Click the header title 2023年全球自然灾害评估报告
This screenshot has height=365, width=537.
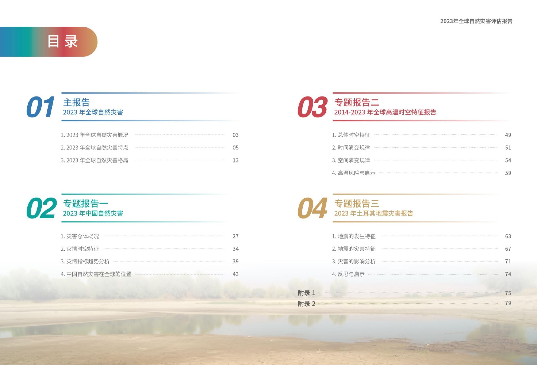[x=476, y=21]
